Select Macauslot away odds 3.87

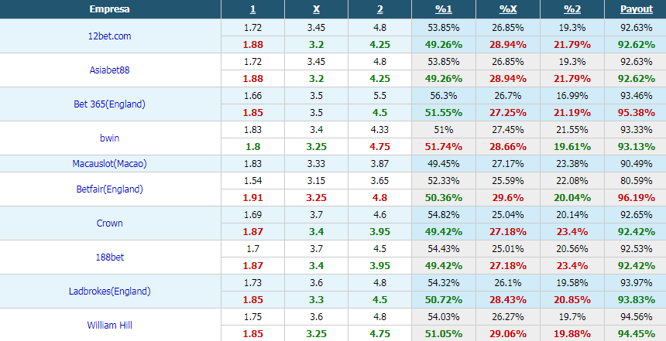(379, 164)
